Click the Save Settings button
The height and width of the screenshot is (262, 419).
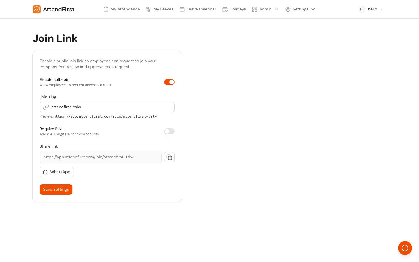(56, 190)
